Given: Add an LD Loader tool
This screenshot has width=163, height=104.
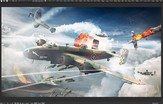Looking at the screenshot, I should click(x=50, y=1).
